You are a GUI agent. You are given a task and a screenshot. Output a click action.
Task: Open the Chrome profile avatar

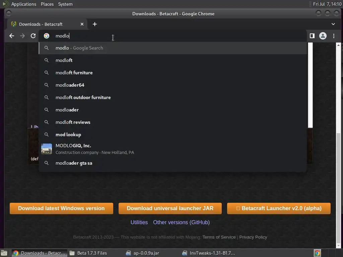point(323,36)
